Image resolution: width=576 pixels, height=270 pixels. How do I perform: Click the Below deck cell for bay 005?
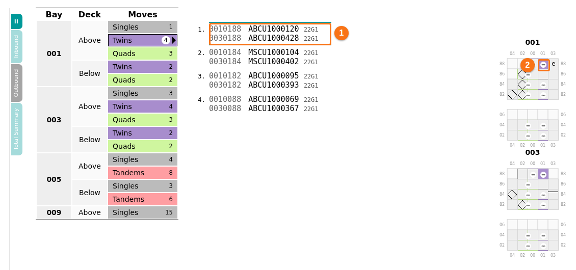90,193
